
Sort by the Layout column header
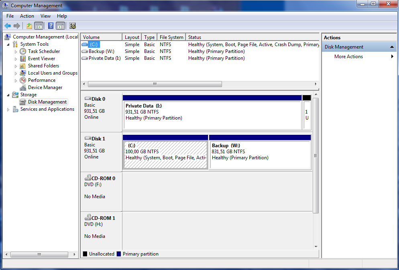click(132, 37)
